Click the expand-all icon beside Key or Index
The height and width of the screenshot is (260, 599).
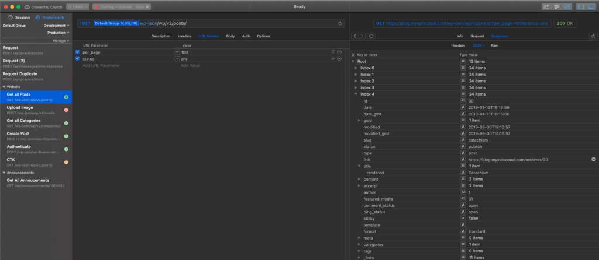(x=353, y=55)
